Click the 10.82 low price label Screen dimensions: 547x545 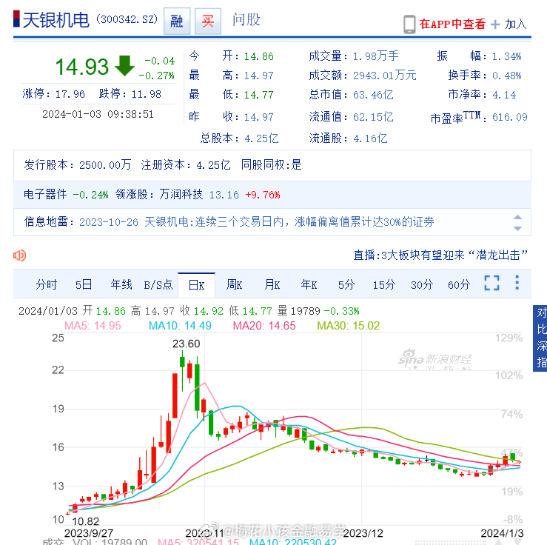(85, 521)
